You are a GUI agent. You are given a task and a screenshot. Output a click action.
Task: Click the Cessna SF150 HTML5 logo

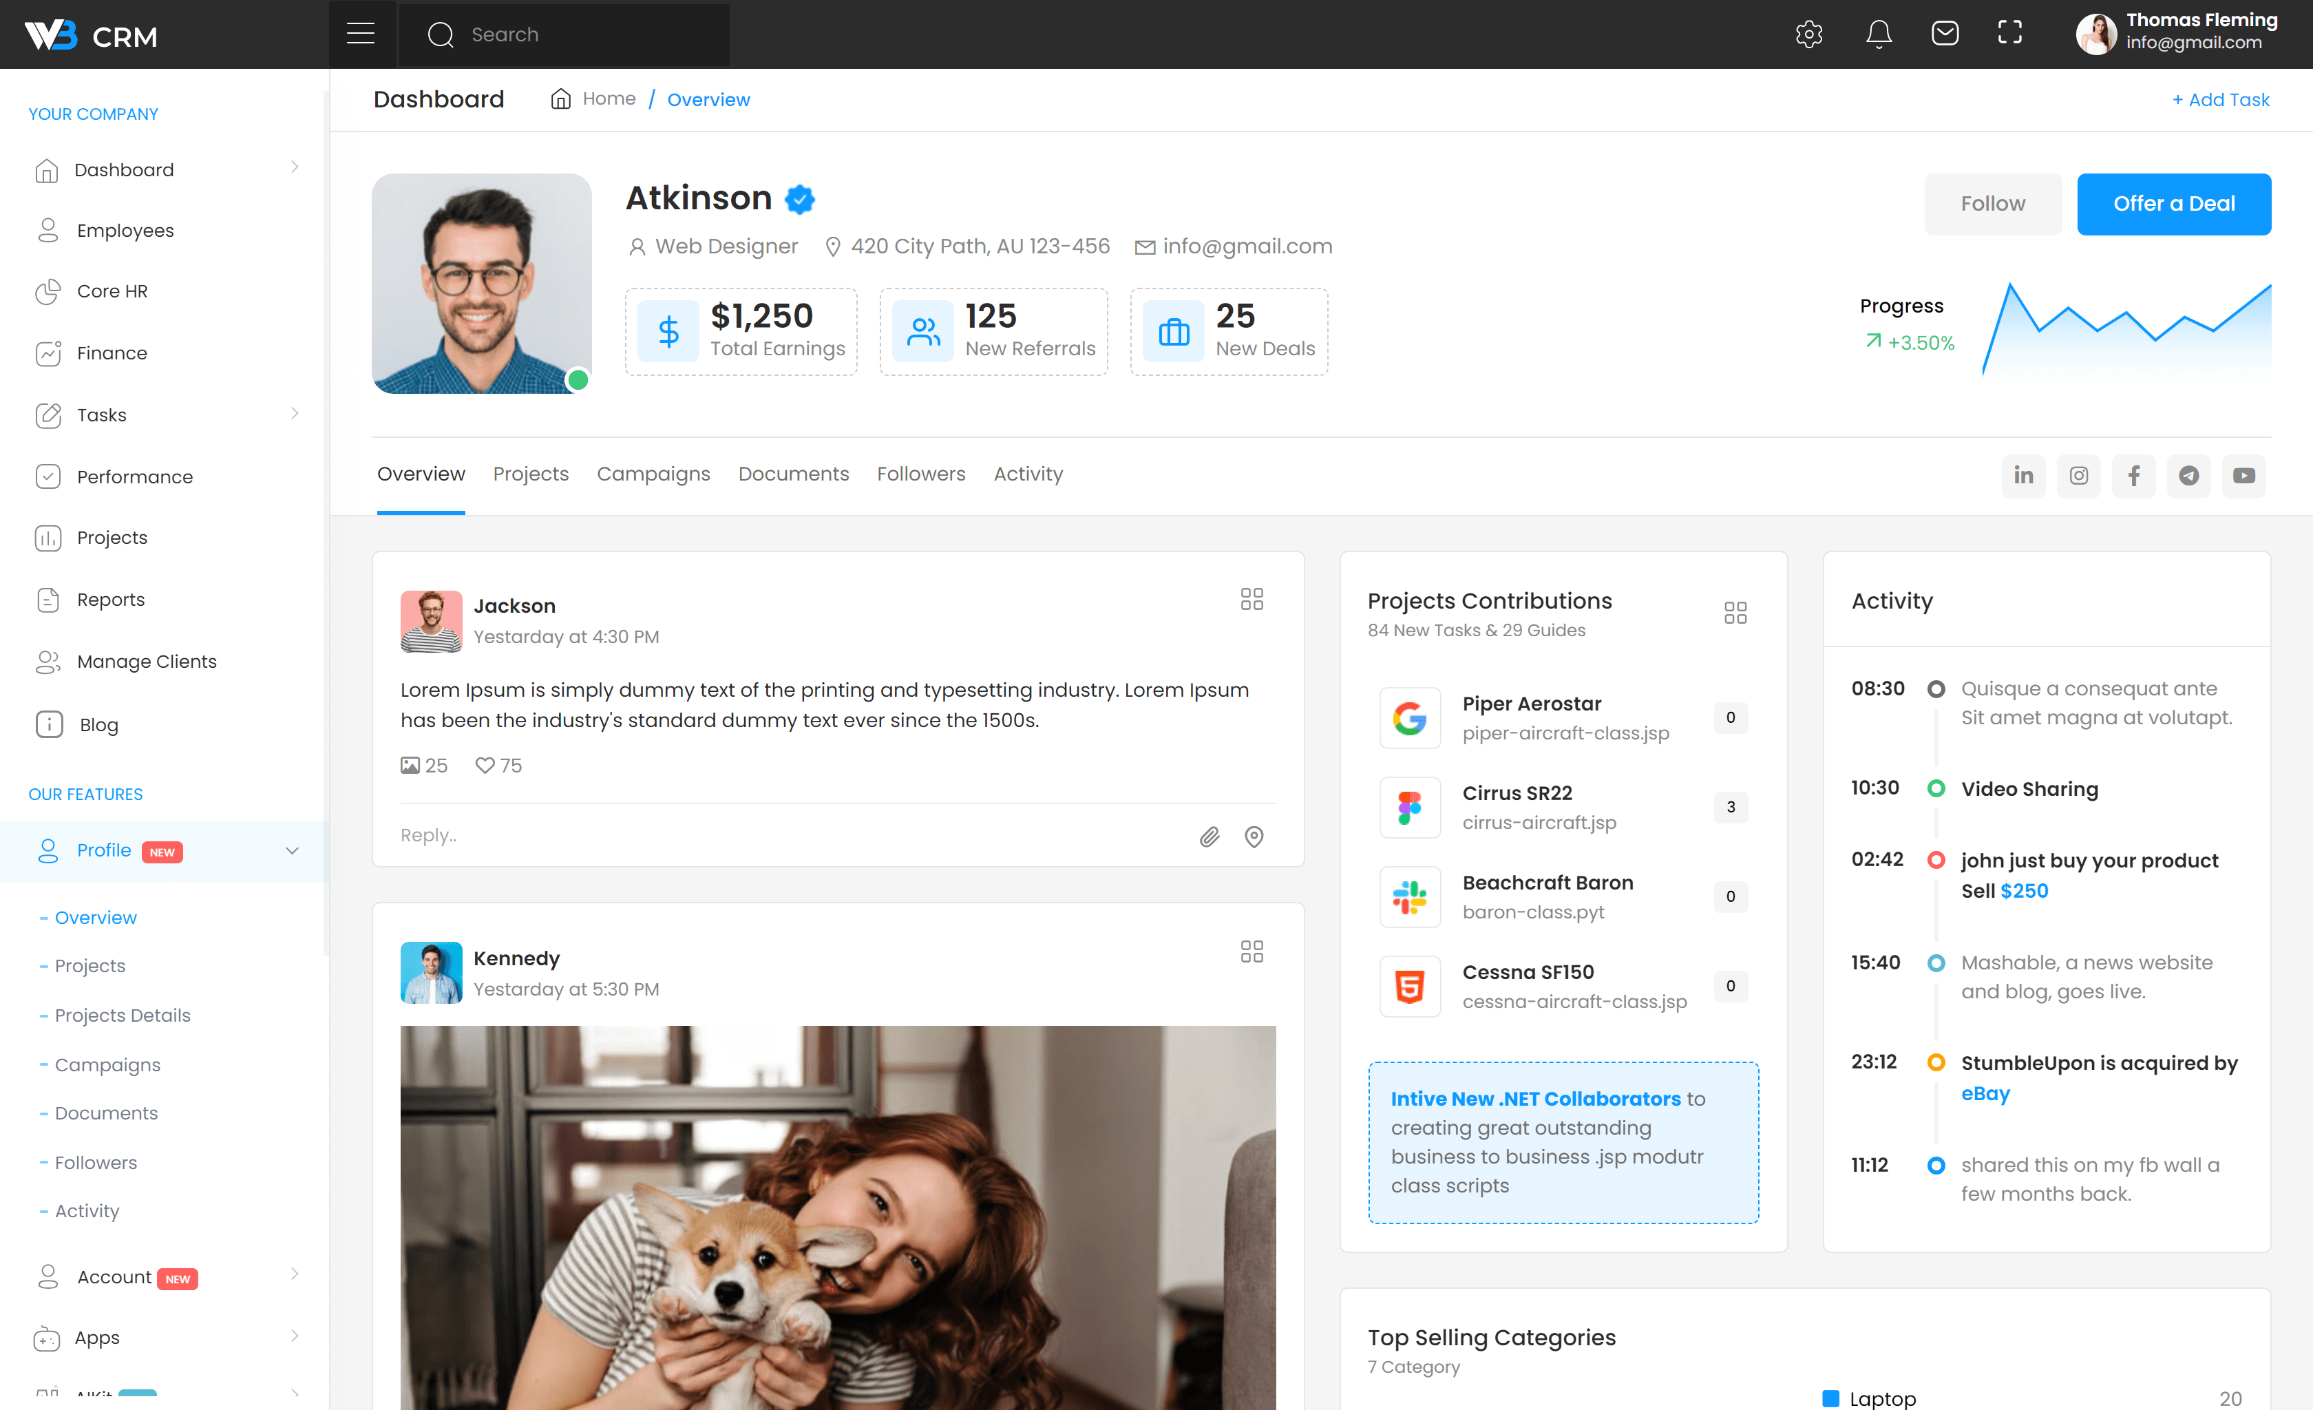point(1410,987)
